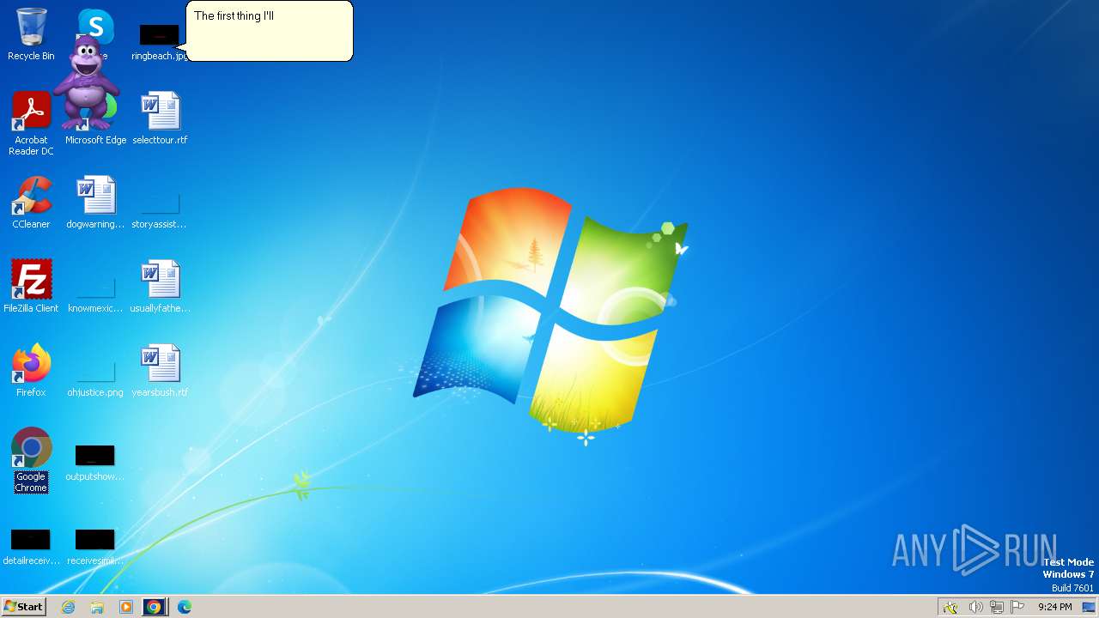The width and height of the screenshot is (1099, 618).
Task: Select the FileZilla Client shortcut
Action: [31, 286]
